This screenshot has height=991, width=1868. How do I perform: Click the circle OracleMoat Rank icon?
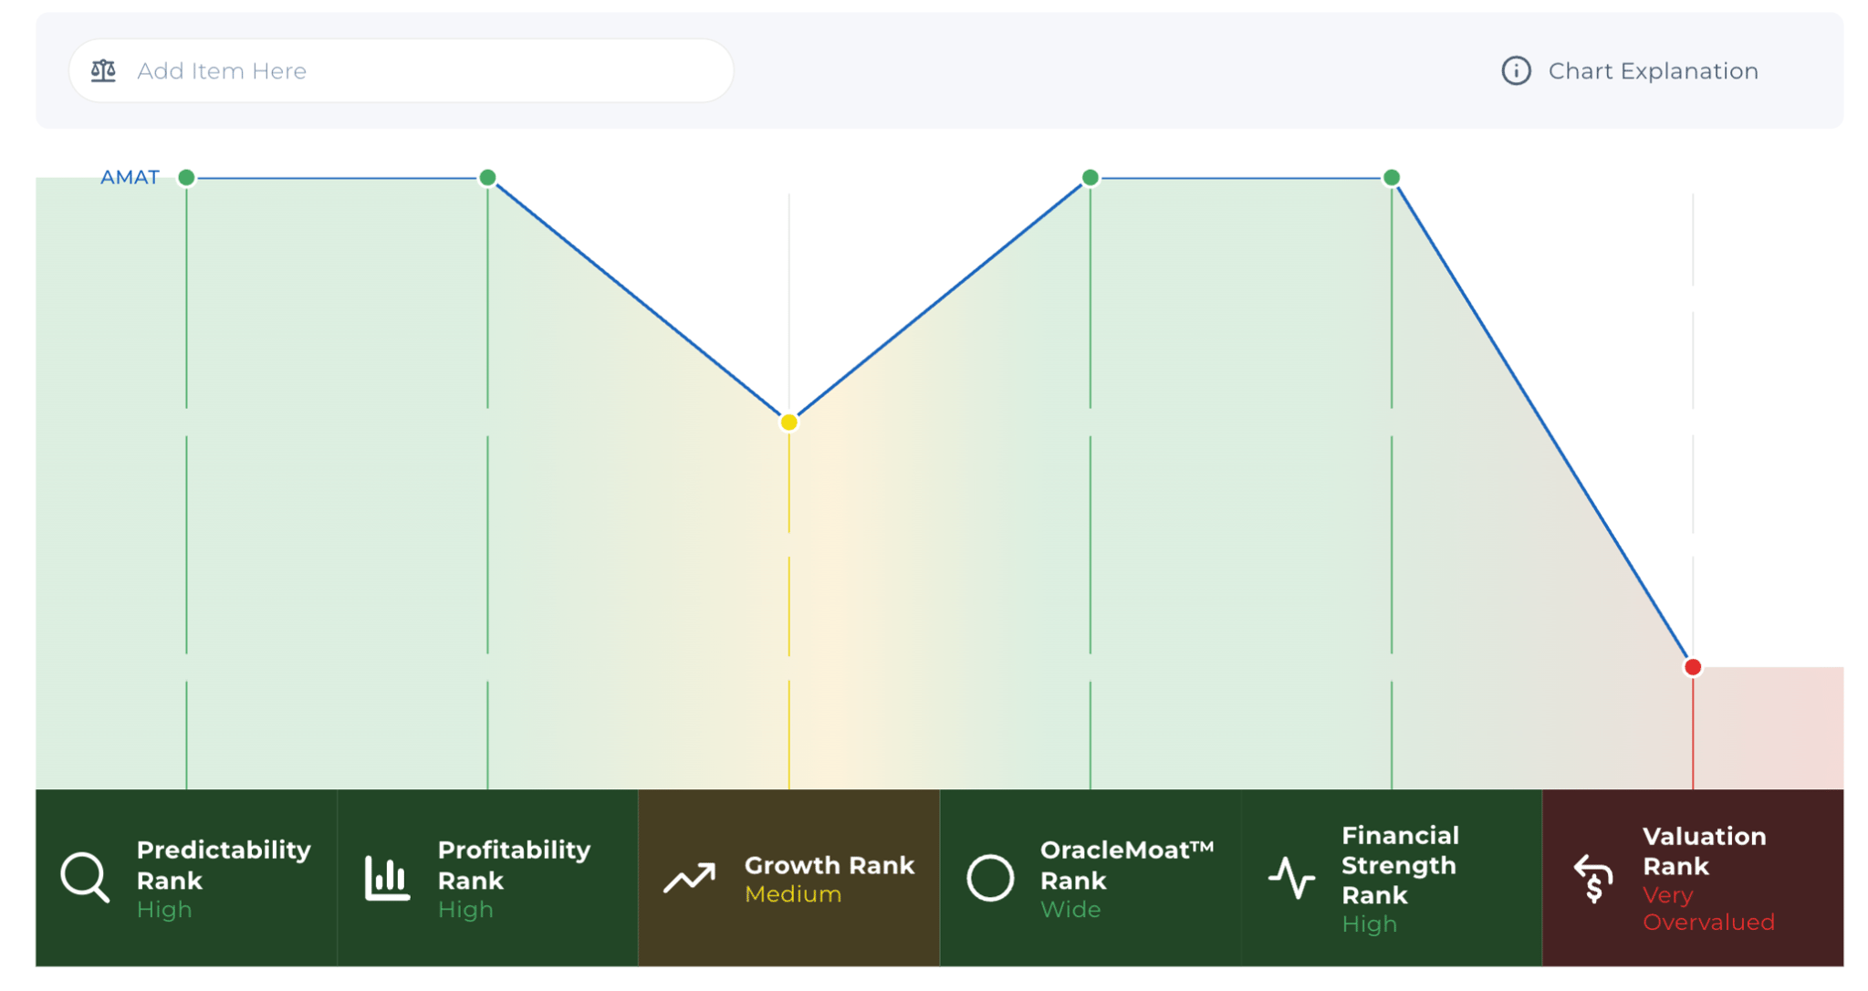point(990,878)
